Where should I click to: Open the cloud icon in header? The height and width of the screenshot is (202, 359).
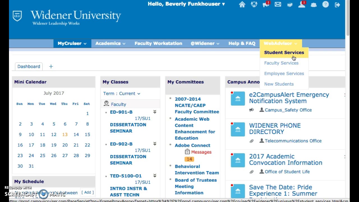(x=314, y=4)
